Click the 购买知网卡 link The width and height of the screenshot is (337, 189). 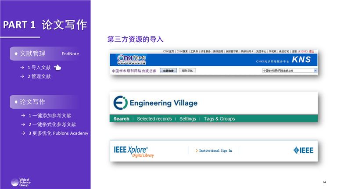point(247,51)
